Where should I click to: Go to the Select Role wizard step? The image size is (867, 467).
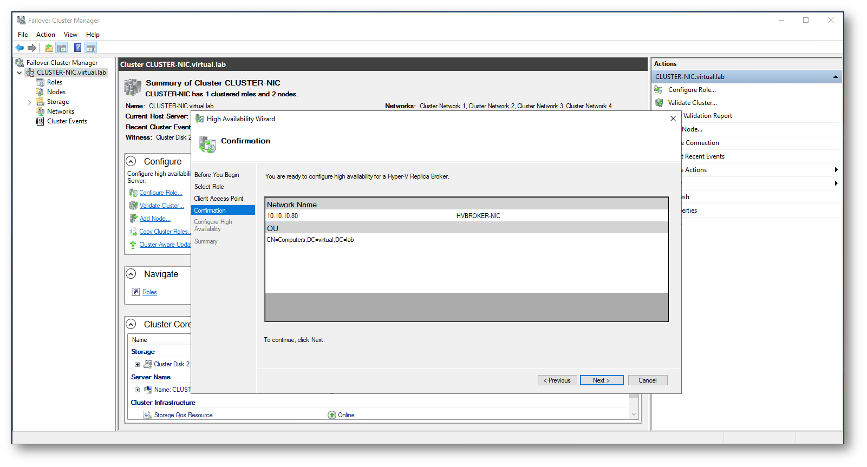[x=209, y=187]
